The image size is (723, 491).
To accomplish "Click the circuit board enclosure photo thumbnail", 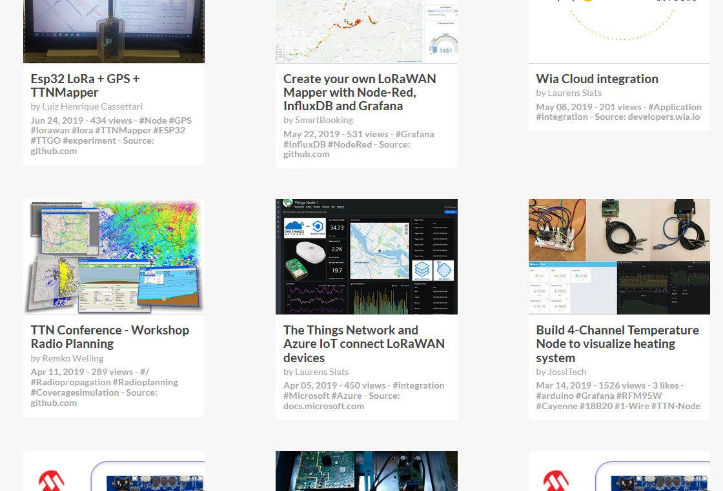I will 367,471.
